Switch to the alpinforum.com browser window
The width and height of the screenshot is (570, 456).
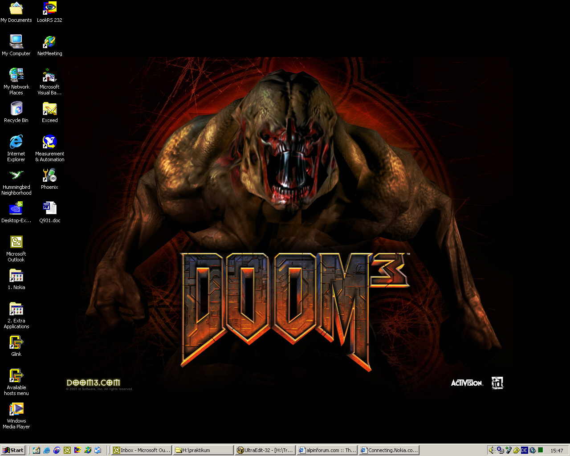pyautogui.click(x=327, y=450)
